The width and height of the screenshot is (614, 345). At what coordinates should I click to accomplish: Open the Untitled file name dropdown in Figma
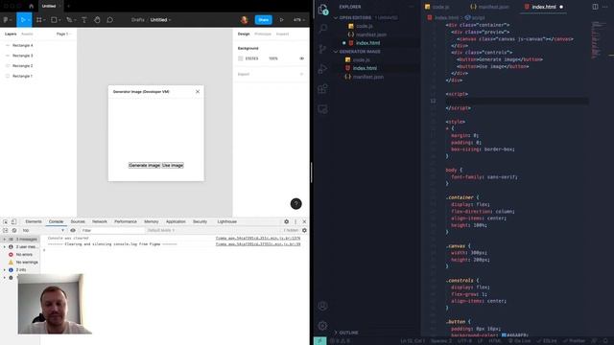coord(160,19)
